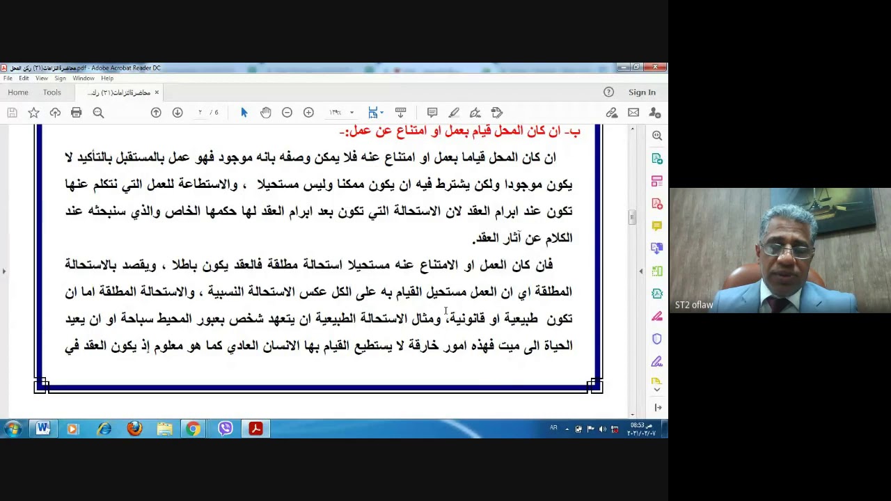This screenshot has width=891, height=501.
Task: Click the page number input field
Action: (x=200, y=113)
